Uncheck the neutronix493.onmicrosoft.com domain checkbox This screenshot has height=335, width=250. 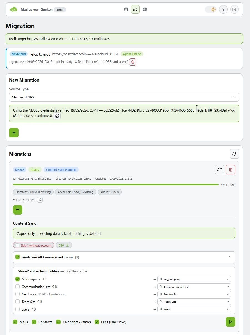click(x=17, y=257)
